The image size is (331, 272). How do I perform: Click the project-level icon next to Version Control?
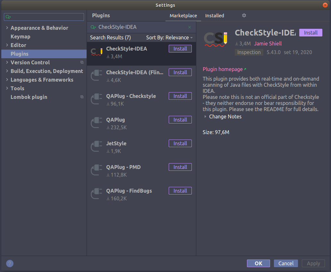[x=82, y=62]
